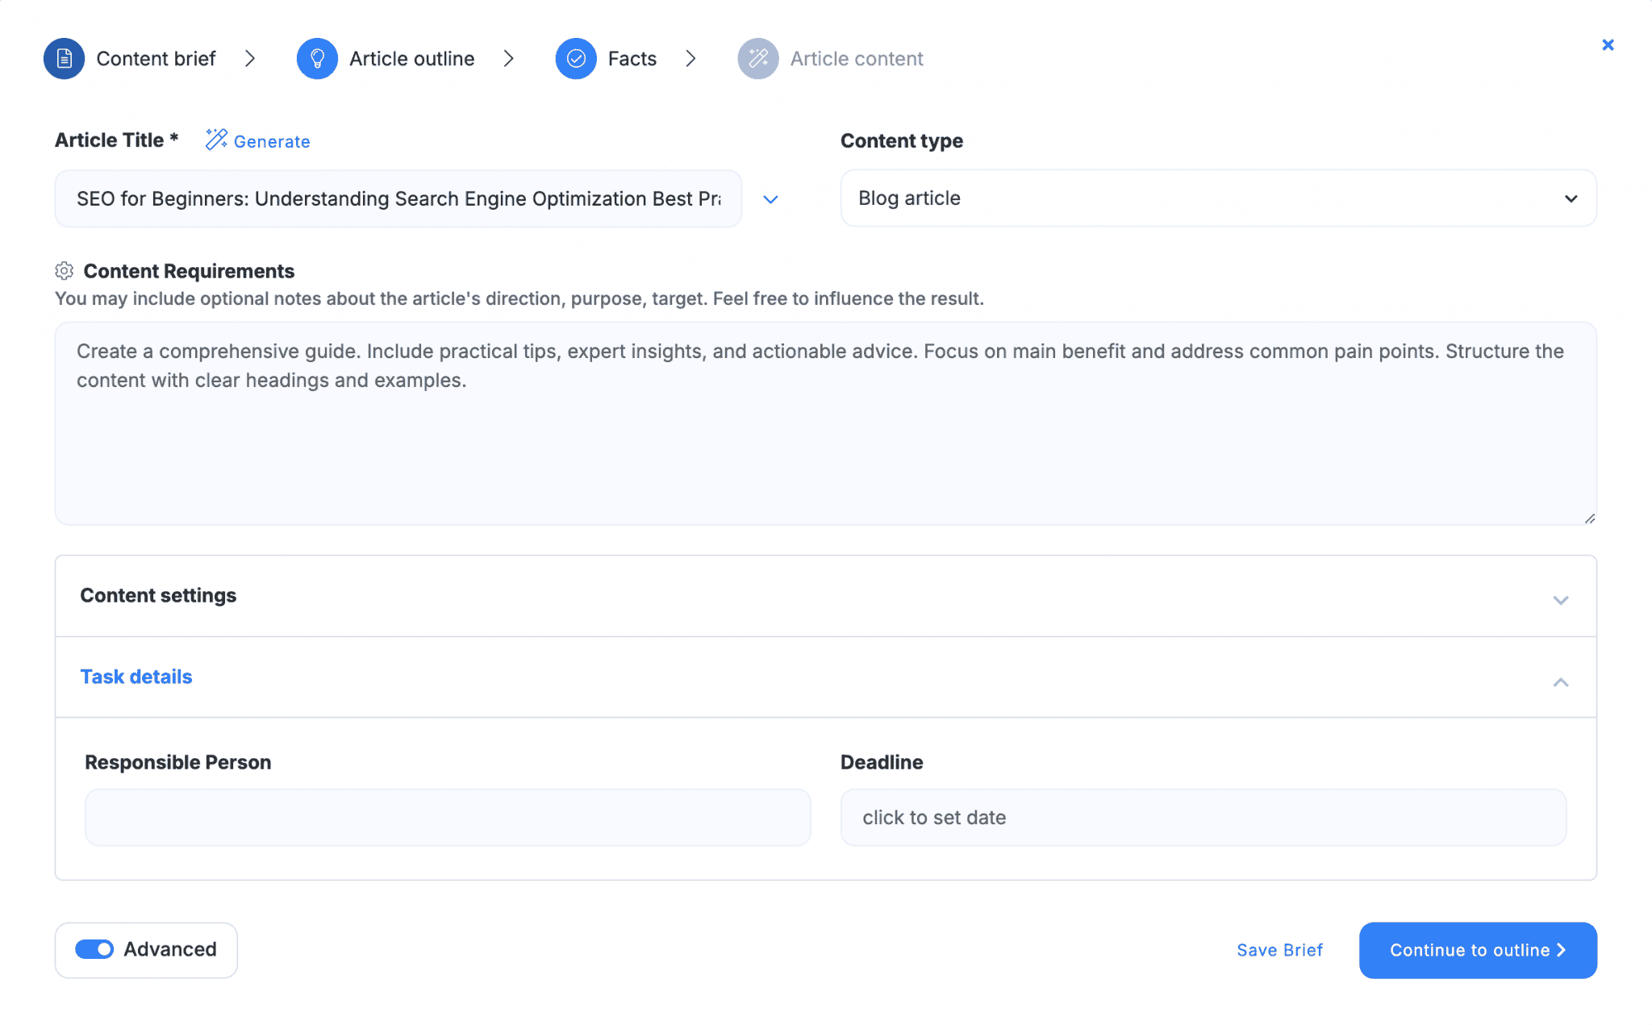Click the Content brief document icon
The height and width of the screenshot is (1025, 1652).
(63, 58)
